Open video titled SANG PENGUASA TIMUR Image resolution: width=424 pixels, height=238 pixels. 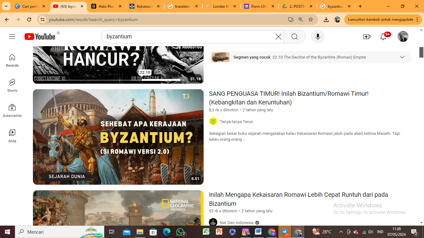coord(289,98)
